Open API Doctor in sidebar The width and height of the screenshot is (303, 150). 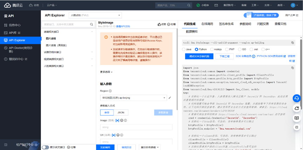(20, 50)
